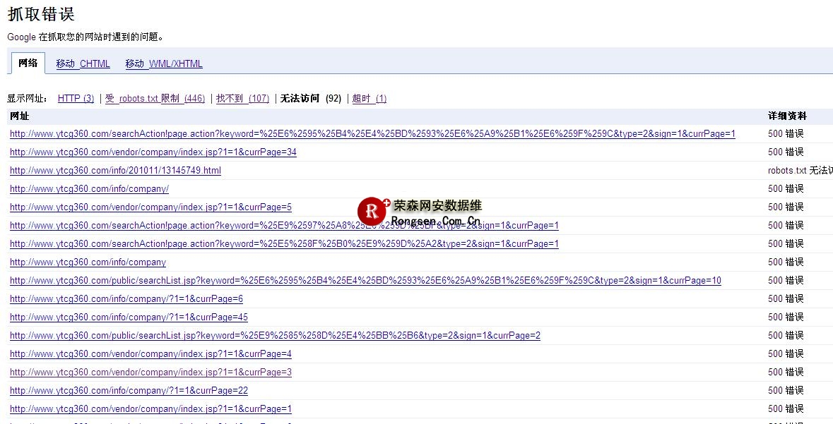
Task: Open the info/201011/13145749.html URL link
Action: 115,170
